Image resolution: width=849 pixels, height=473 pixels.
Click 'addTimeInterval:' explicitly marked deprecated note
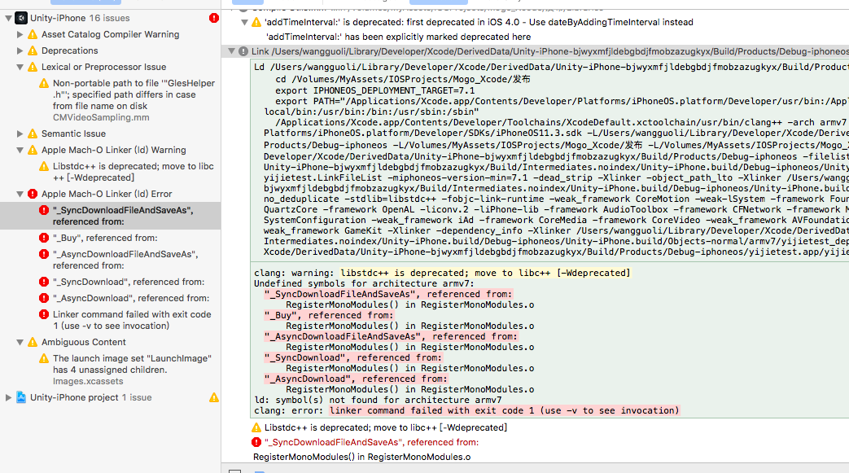pyautogui.click(x=399, y=37)
